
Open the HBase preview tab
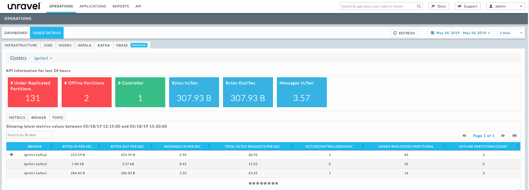click(x=131, y=45)
